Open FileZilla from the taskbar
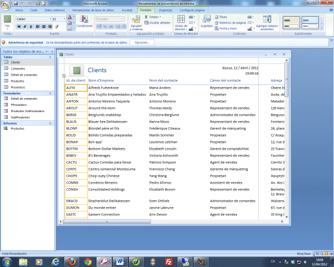Viewport: 334px width, 267px height. pyautogui.click(x=168, y=262)
